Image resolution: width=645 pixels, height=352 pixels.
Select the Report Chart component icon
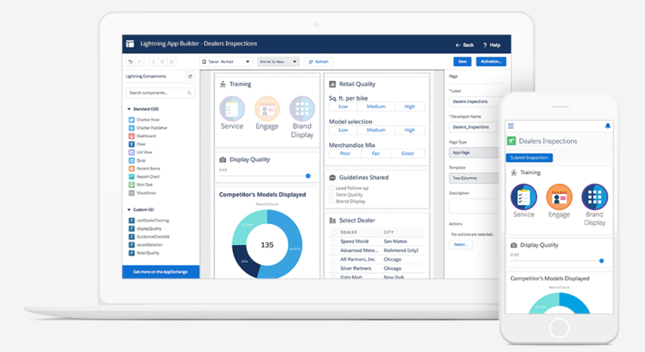click(x=131, y=177)
